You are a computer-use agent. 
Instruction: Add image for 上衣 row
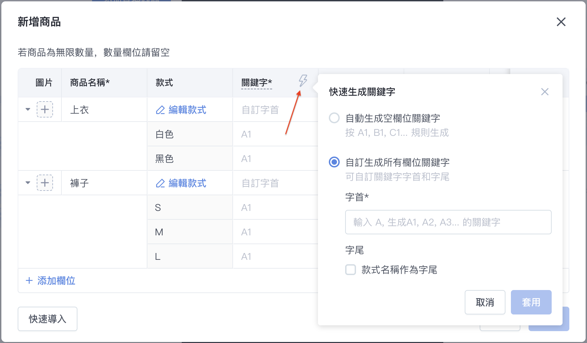coord(45,109)
